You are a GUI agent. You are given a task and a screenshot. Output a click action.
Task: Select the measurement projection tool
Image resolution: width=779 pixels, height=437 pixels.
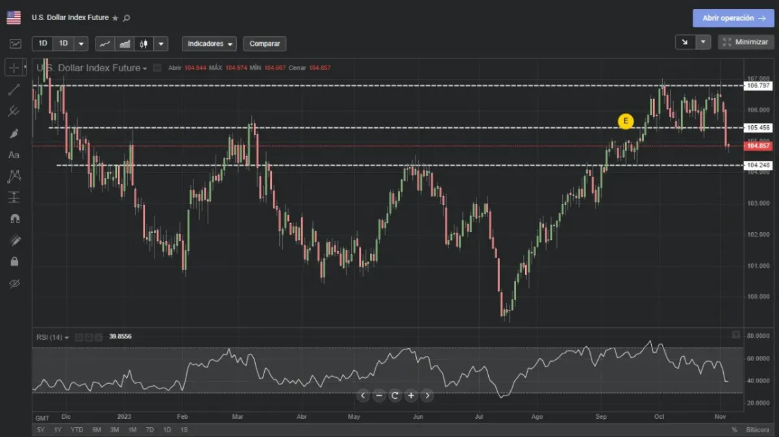[14, 197]
